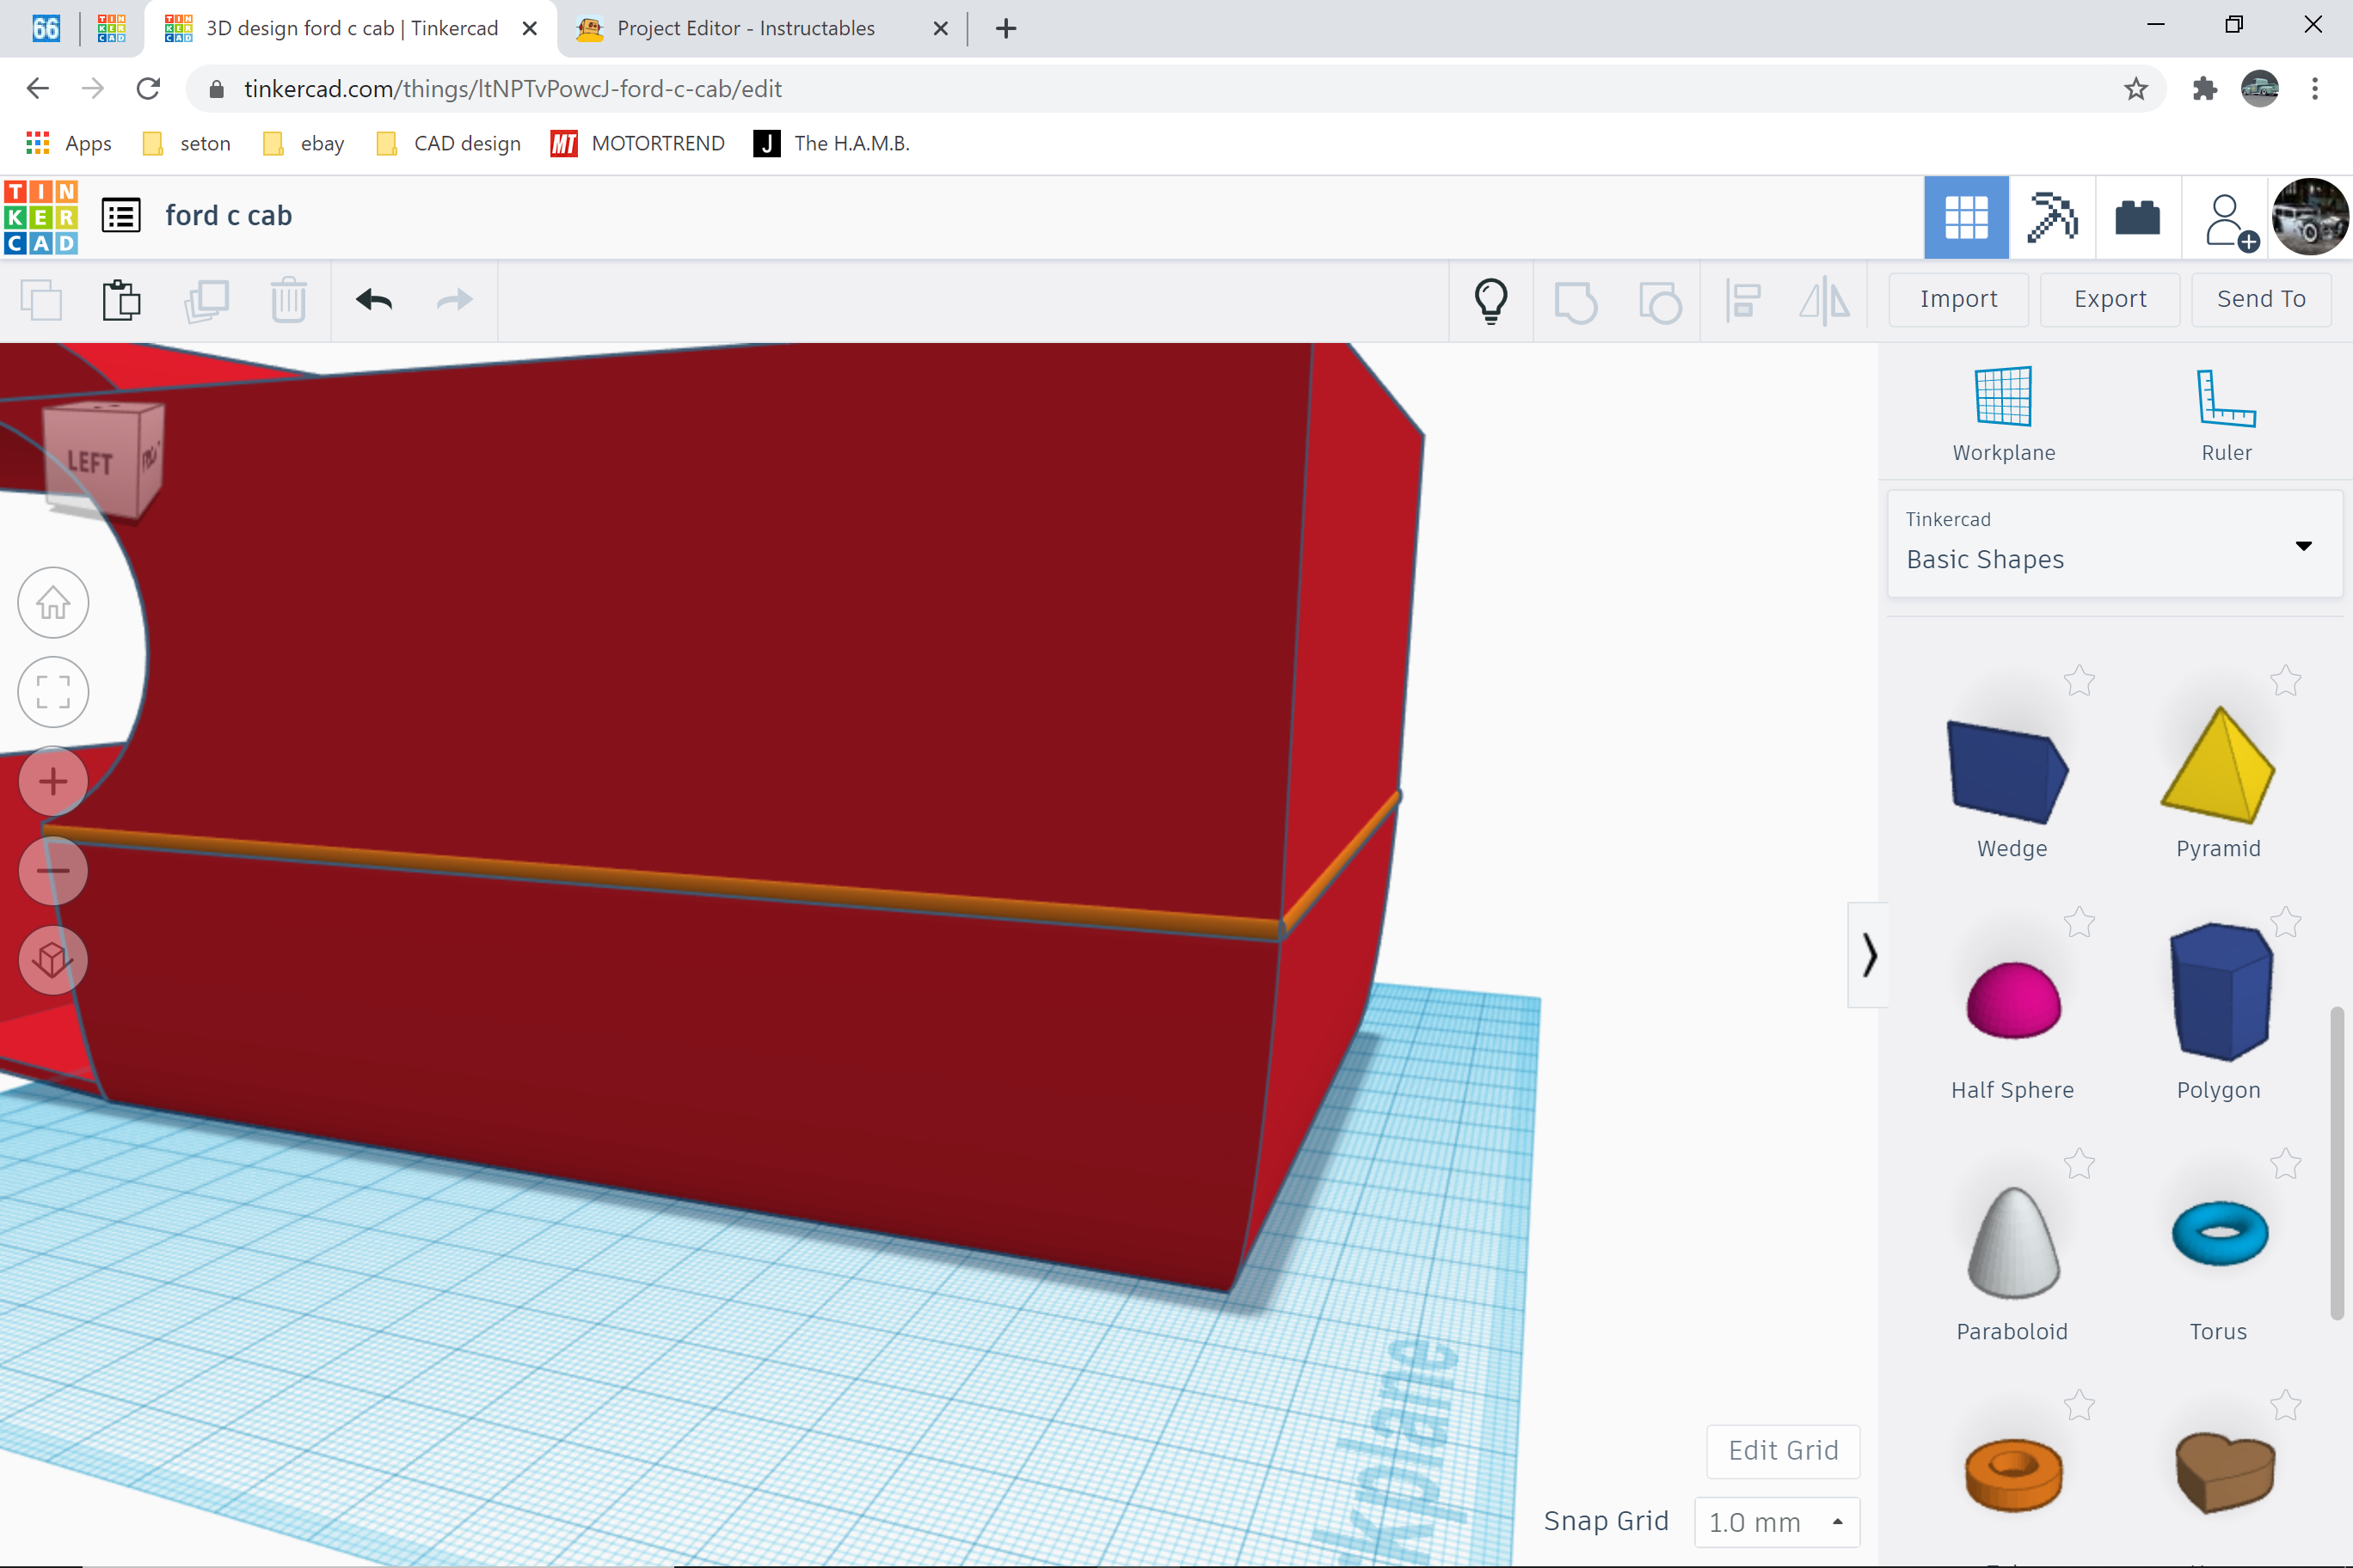
Task: Favorite the Polygon shape star
Action: (x=2285, y=922)
